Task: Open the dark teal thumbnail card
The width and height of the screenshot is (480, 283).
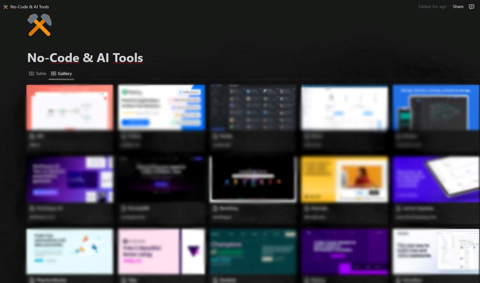Action: click(253, 251)
